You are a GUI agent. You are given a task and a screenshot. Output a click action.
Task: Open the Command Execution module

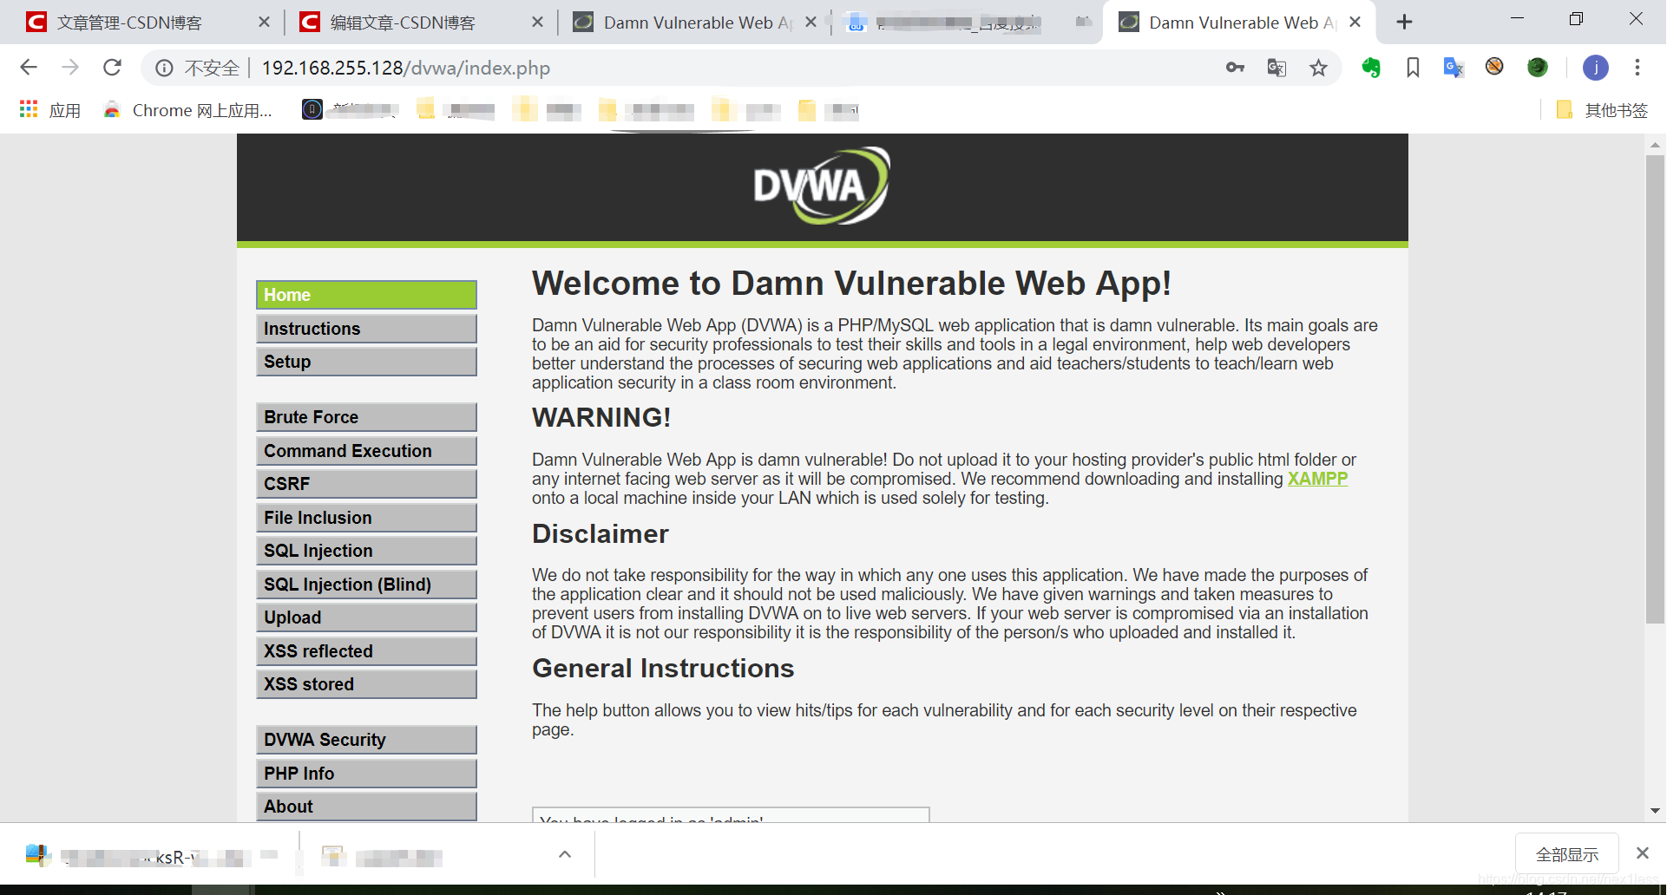point(366,451)
